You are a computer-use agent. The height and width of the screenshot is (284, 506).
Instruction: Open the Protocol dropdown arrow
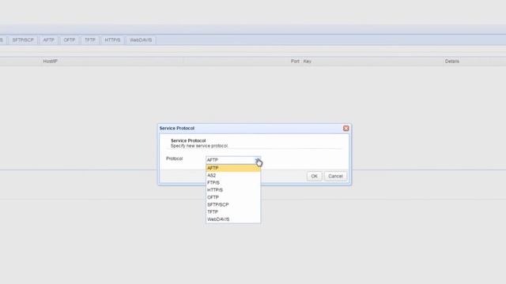258,159
